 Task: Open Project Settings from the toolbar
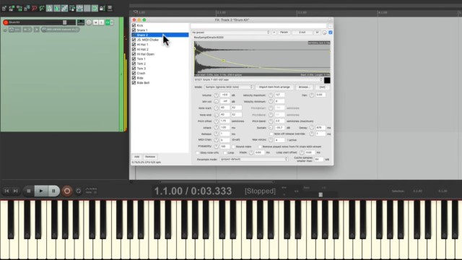click(27, 8)
